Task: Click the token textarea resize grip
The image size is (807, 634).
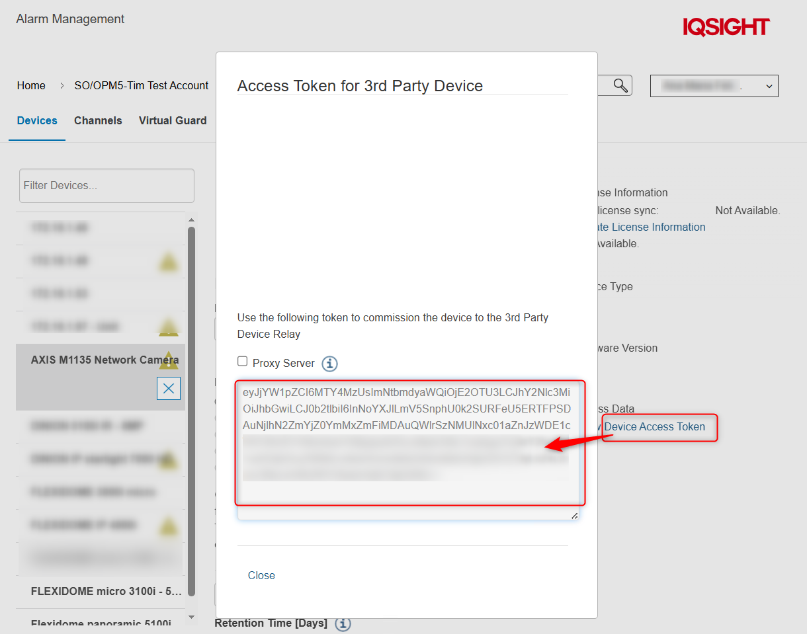Action: [x=574, y=516]
